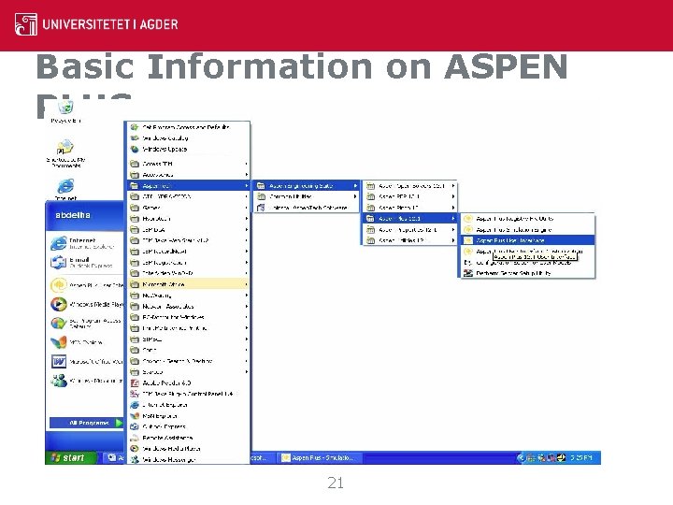This screenshot has width=673, height=505.
Task: Open the Aspen Engineering Suite menu item
Action: [x=307, y=185]
